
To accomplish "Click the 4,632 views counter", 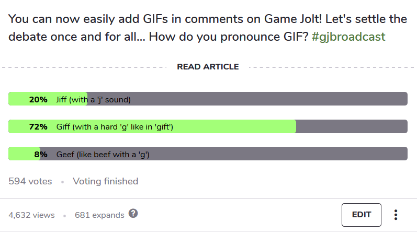I will click(31, 215).
